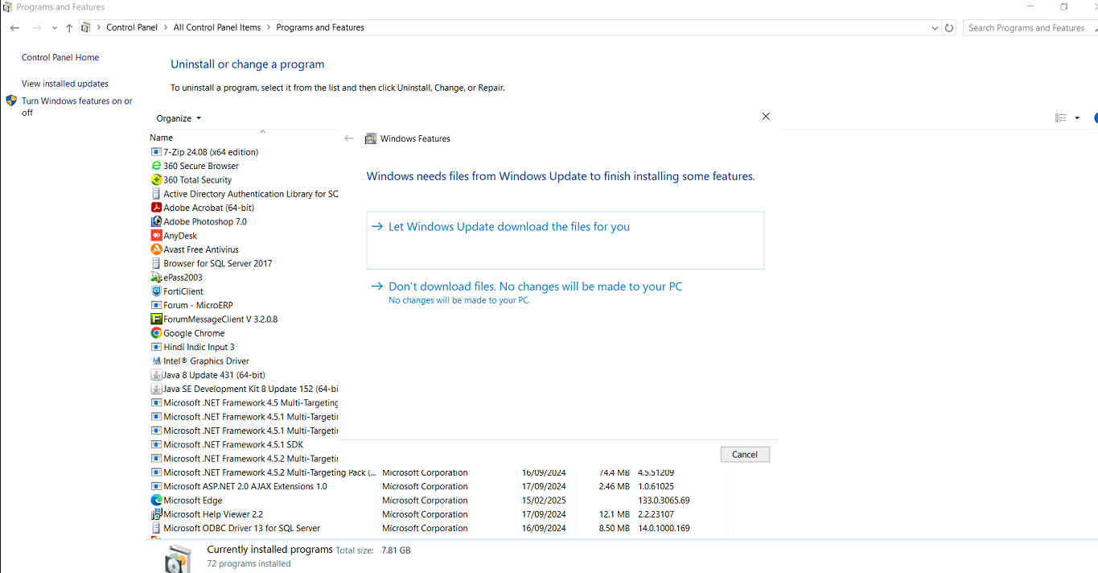Click the 7-Zip 24.08 program icon
This screenshot has width=1098, height=573.
(156, 152)
